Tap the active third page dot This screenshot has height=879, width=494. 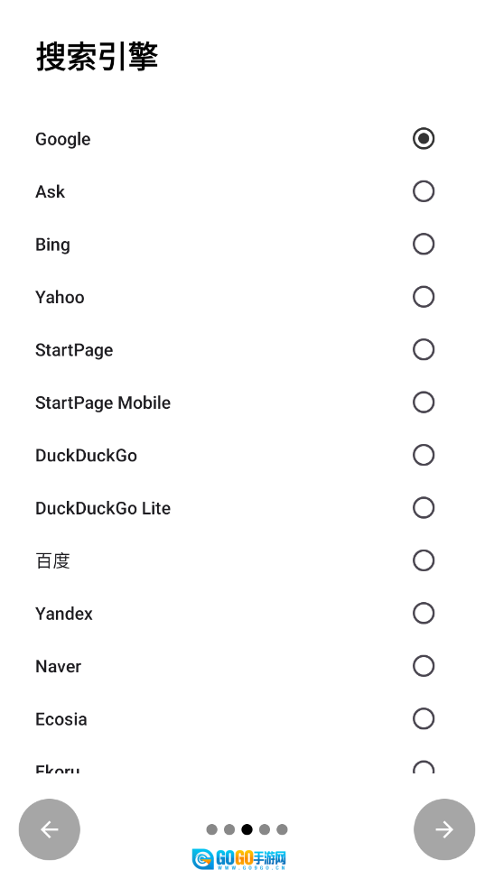point(247,829)
